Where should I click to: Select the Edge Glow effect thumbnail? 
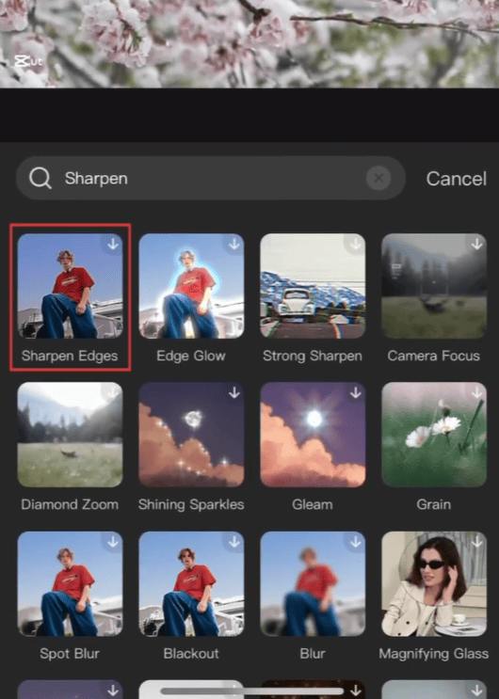[x=191, y=286]
